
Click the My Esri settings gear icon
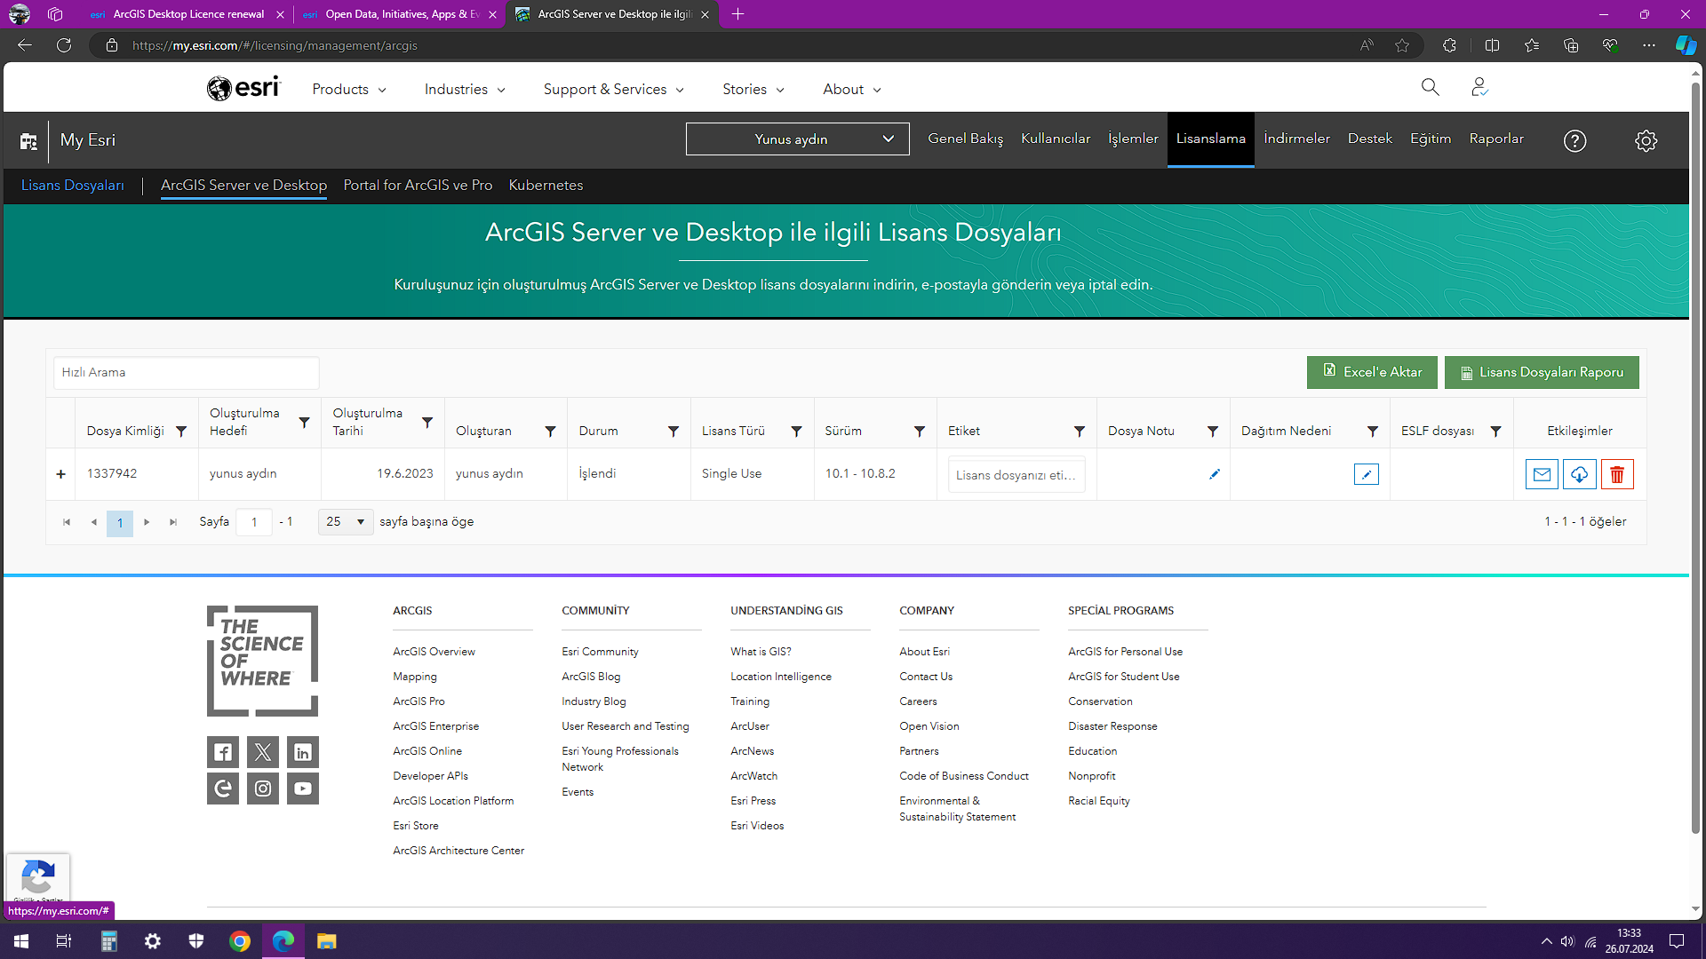(x=1646, y=140)
